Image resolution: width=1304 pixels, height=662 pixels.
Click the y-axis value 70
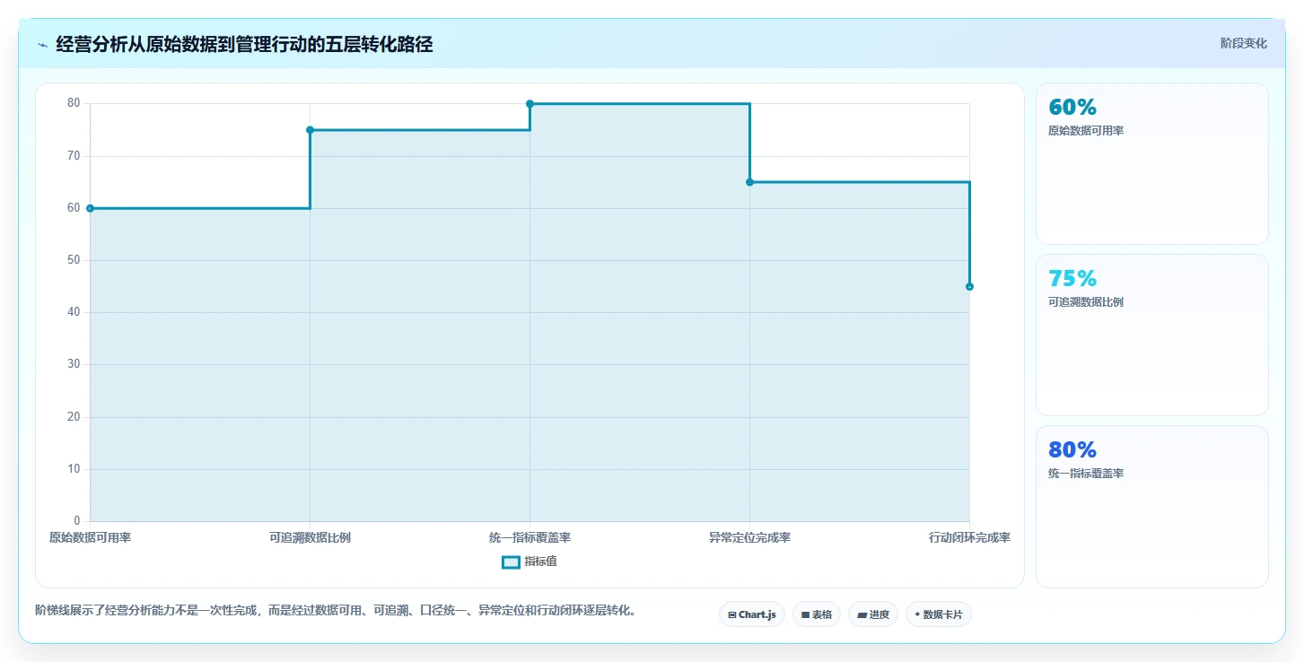[74, 155]
